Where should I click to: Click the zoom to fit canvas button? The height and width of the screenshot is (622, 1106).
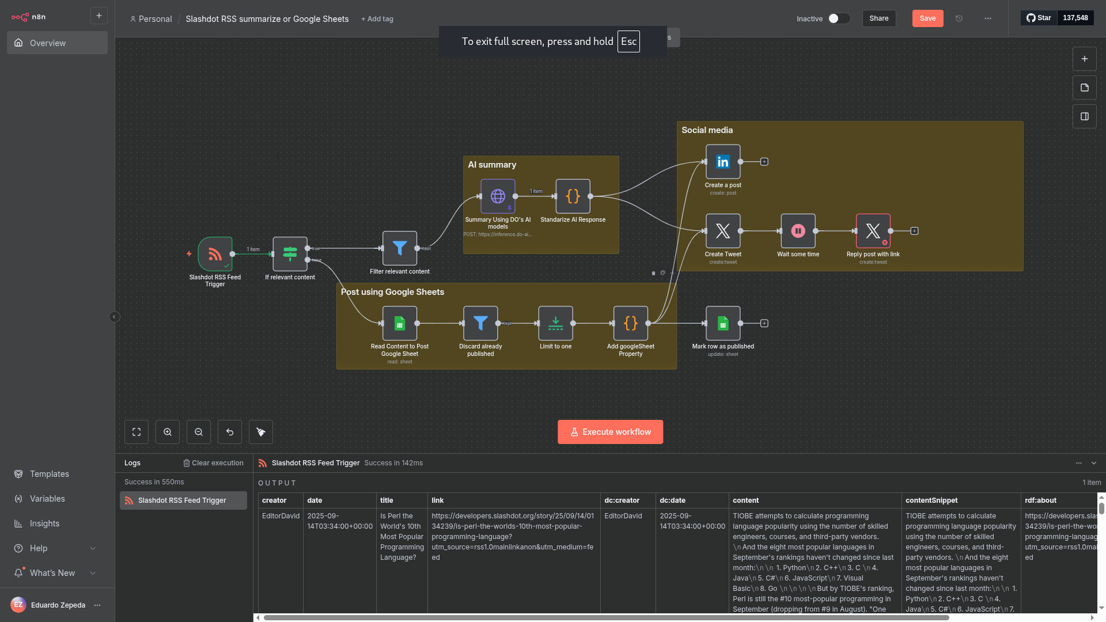(137, 432)
